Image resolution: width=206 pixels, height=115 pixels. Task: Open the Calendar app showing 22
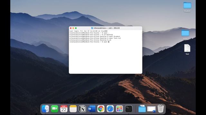[64, 109]
